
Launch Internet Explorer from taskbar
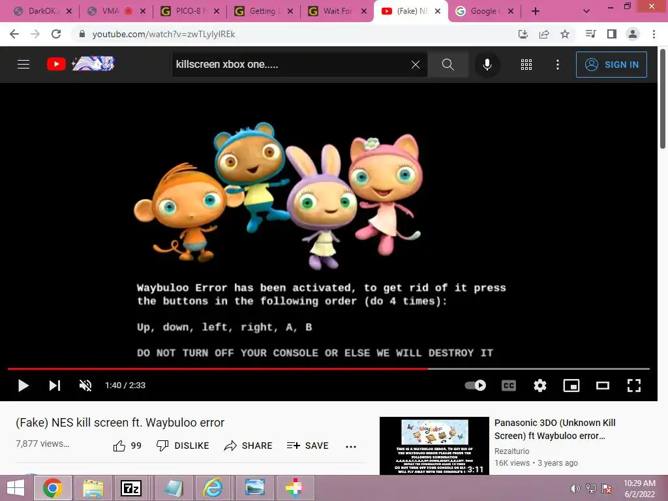click(x=212, y=488)
